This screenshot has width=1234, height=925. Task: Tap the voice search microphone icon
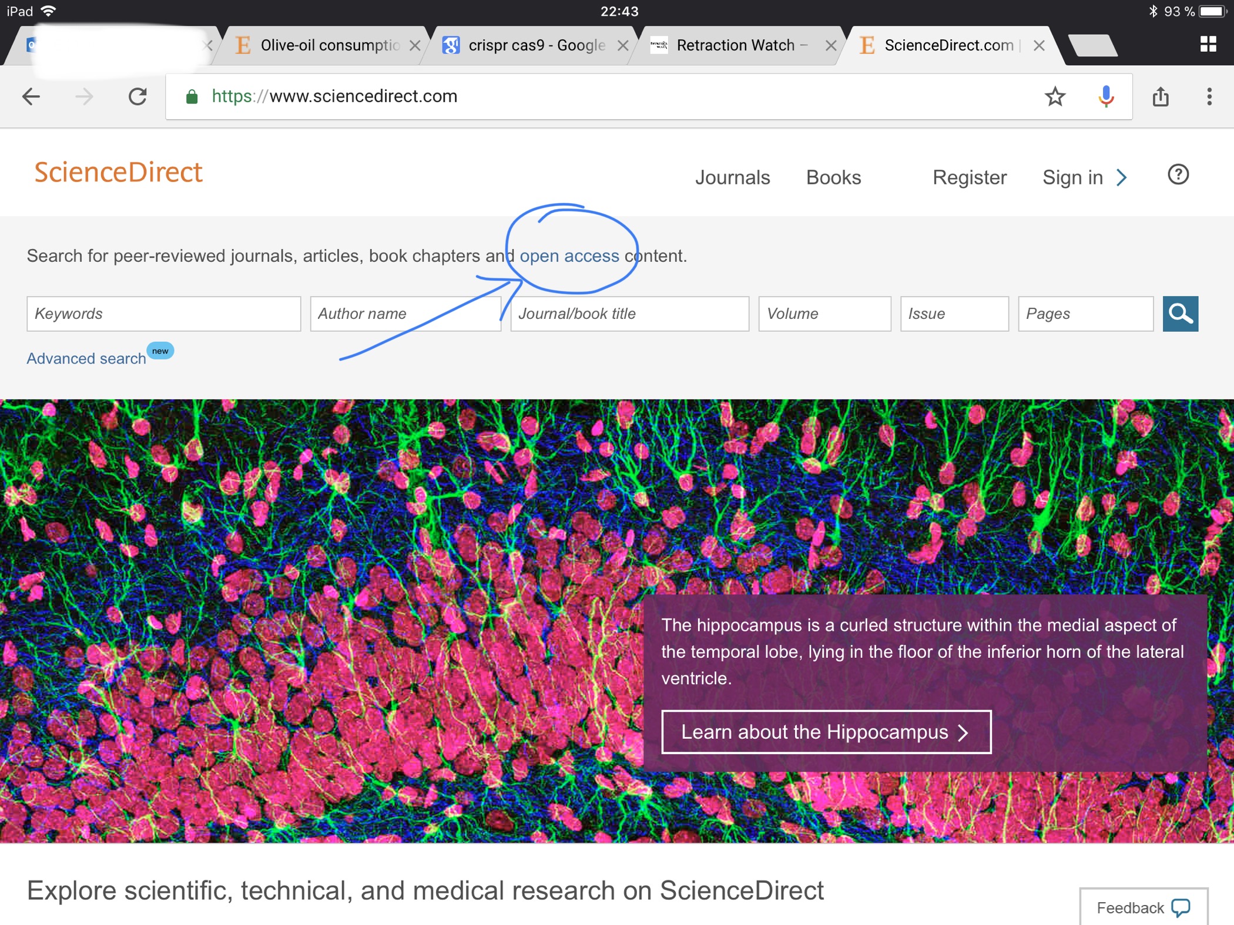click(1106, 96)
